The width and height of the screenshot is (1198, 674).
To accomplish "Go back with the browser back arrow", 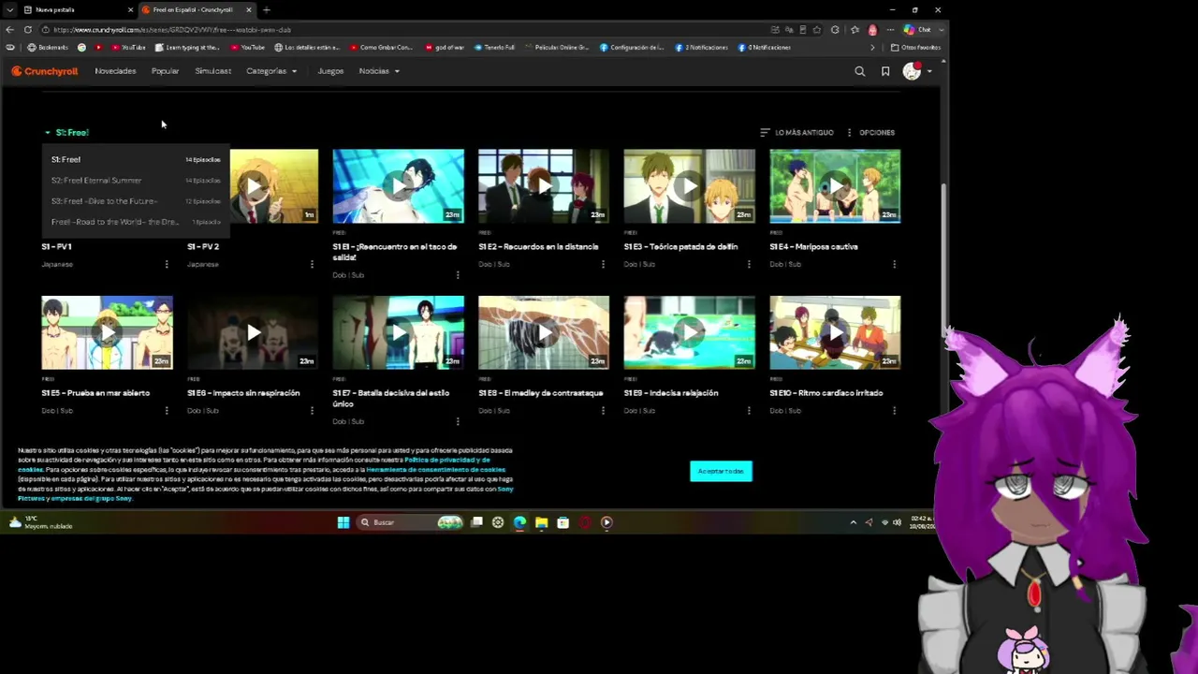I will [10, 30].
